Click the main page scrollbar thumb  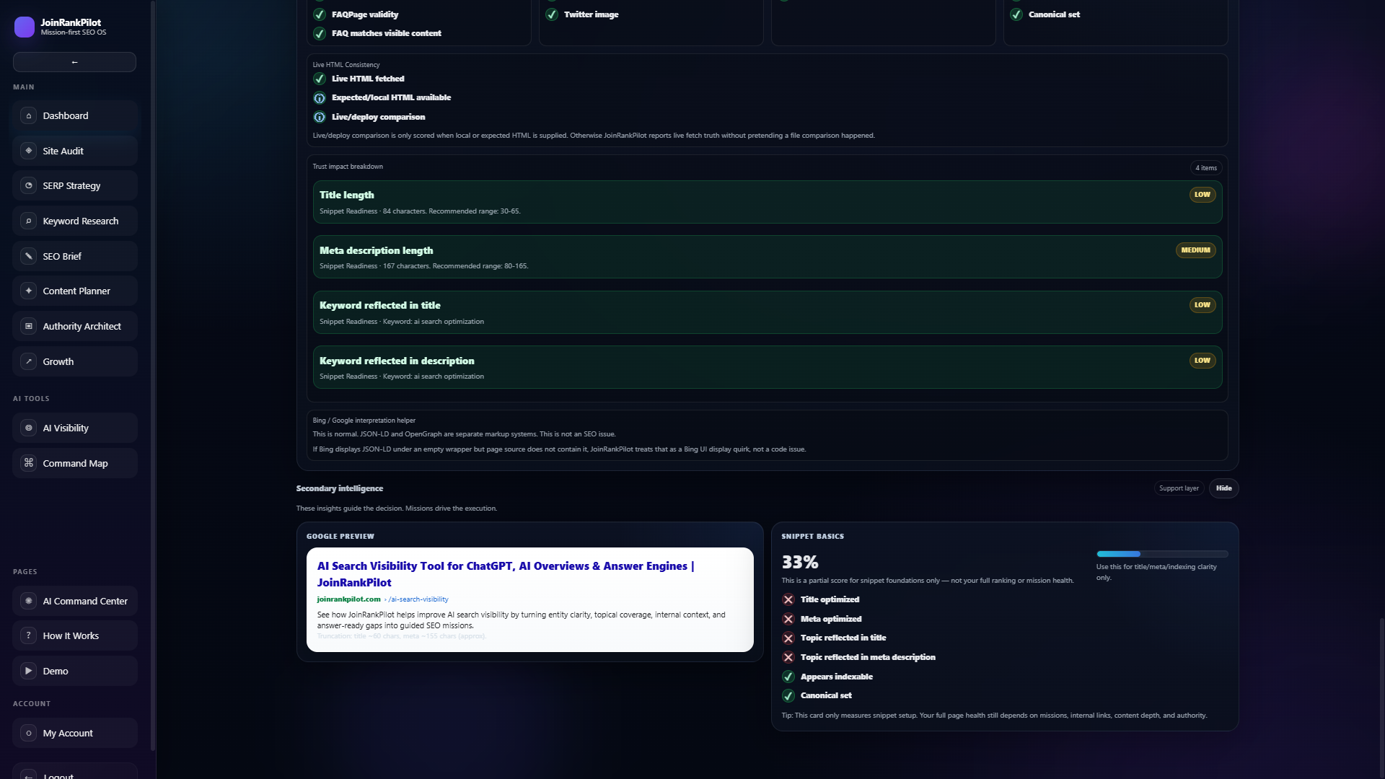tap(1382, 696)
